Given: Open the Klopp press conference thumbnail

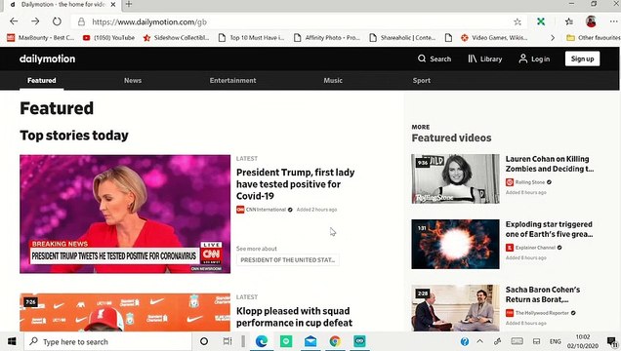Looking at the screenshot, I should click(x=125, y=312).
